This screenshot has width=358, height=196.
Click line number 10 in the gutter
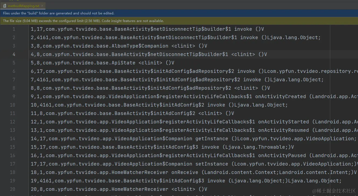click(x=13, y=105)
